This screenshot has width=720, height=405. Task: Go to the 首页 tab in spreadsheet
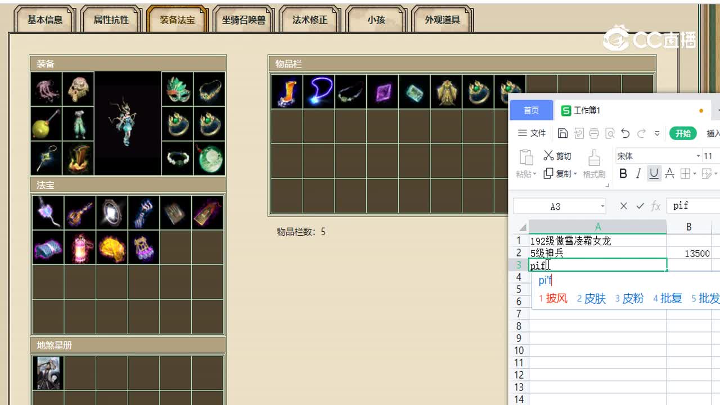point(531,110)
